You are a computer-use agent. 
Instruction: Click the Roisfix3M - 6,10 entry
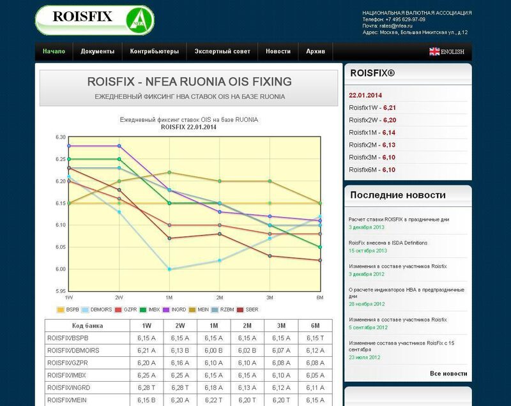(x=372, y=157)
